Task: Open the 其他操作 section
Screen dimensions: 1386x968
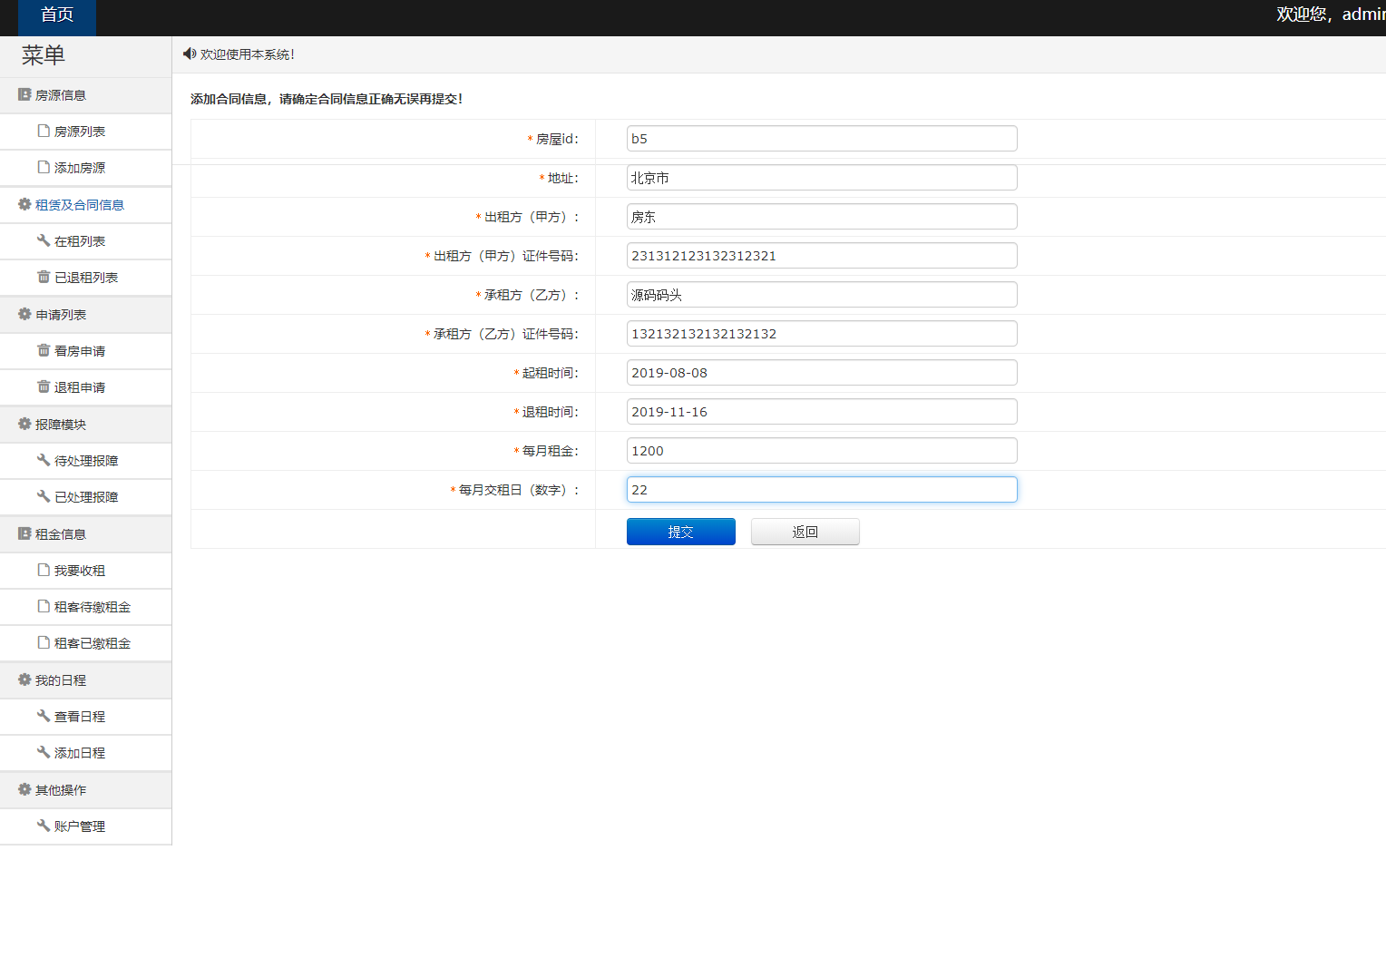Action: 60,789
